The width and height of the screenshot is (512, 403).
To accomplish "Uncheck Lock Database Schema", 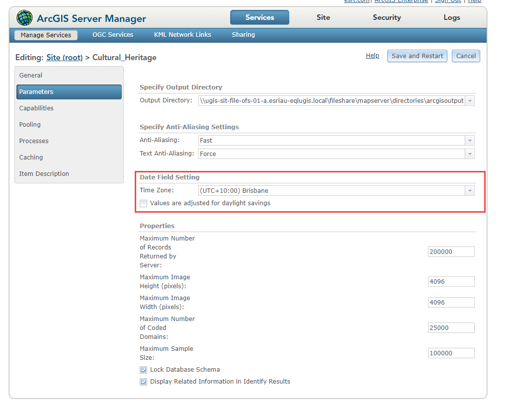I will (143, 370).
